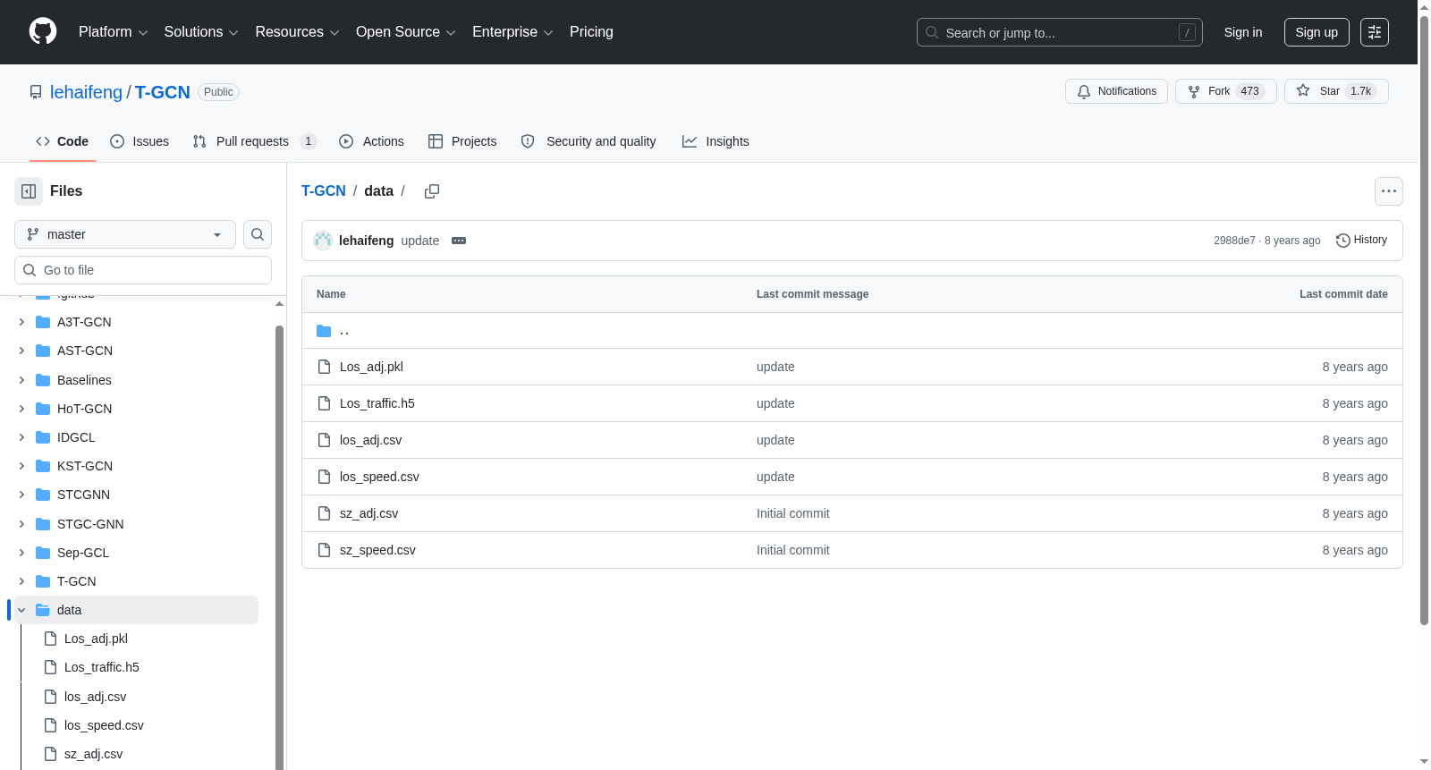The height and width of the screenshot is (770, 1431).
Task: Expand the KST-GCN folder chevron
Action: point(21,466)
